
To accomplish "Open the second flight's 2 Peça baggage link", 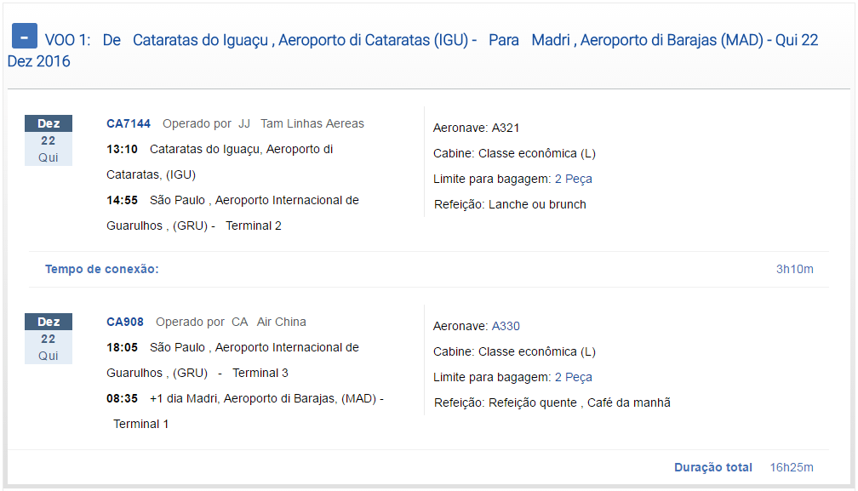I will pyautogui.click(x=573, y=377).
